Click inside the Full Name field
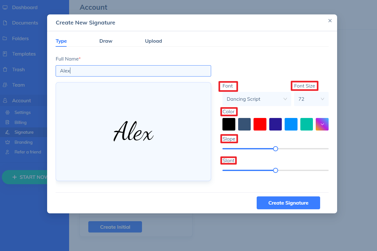 (x=133, y=71)
